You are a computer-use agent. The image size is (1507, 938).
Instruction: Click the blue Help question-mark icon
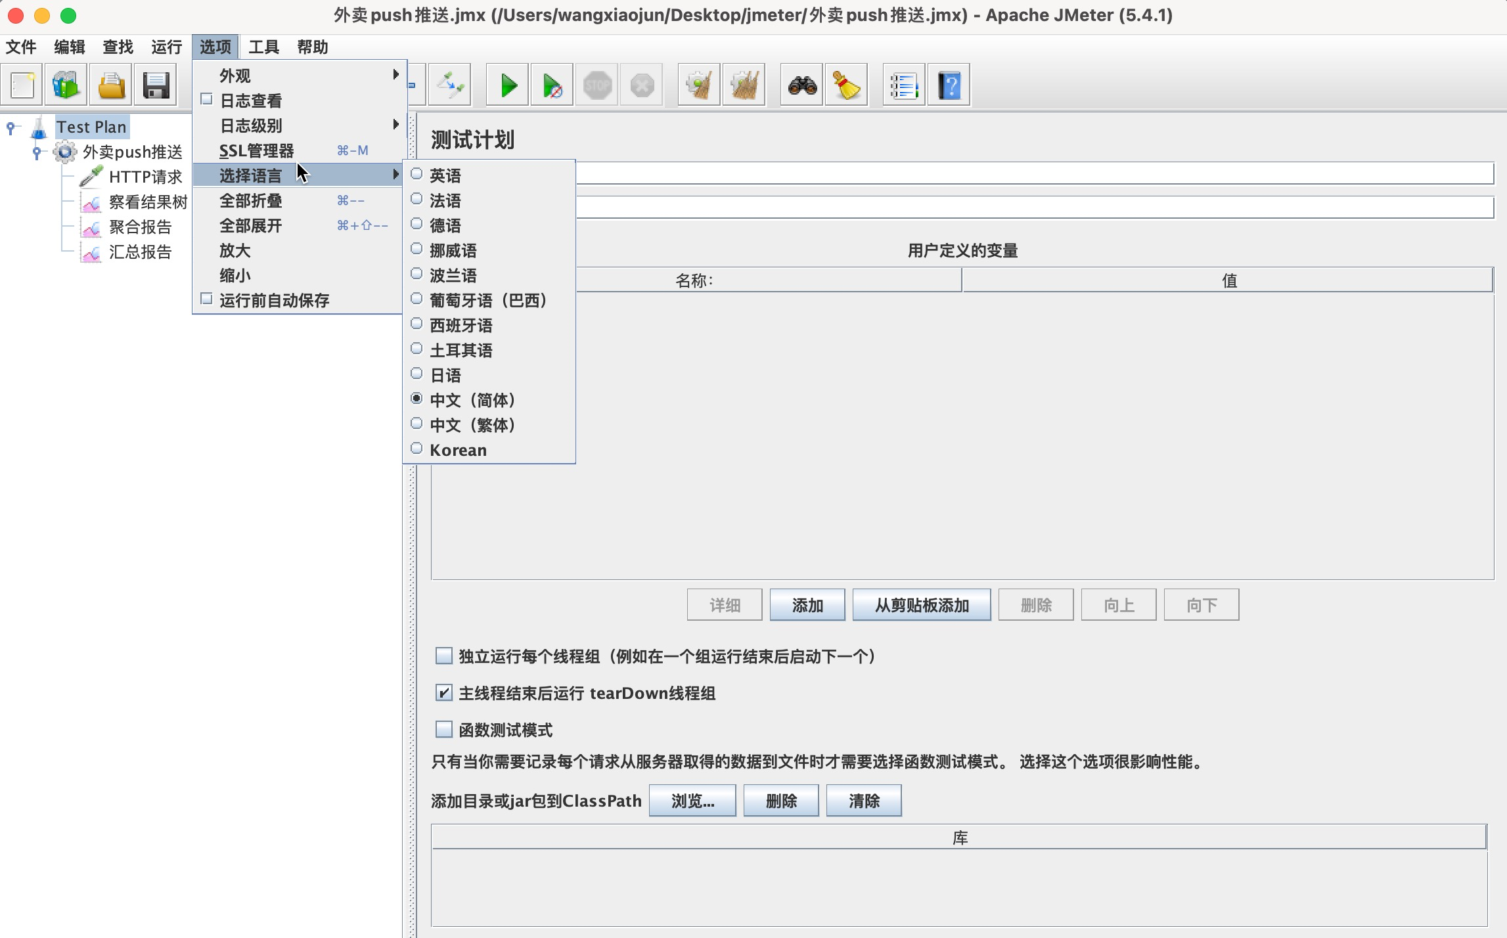click(949, 85)
